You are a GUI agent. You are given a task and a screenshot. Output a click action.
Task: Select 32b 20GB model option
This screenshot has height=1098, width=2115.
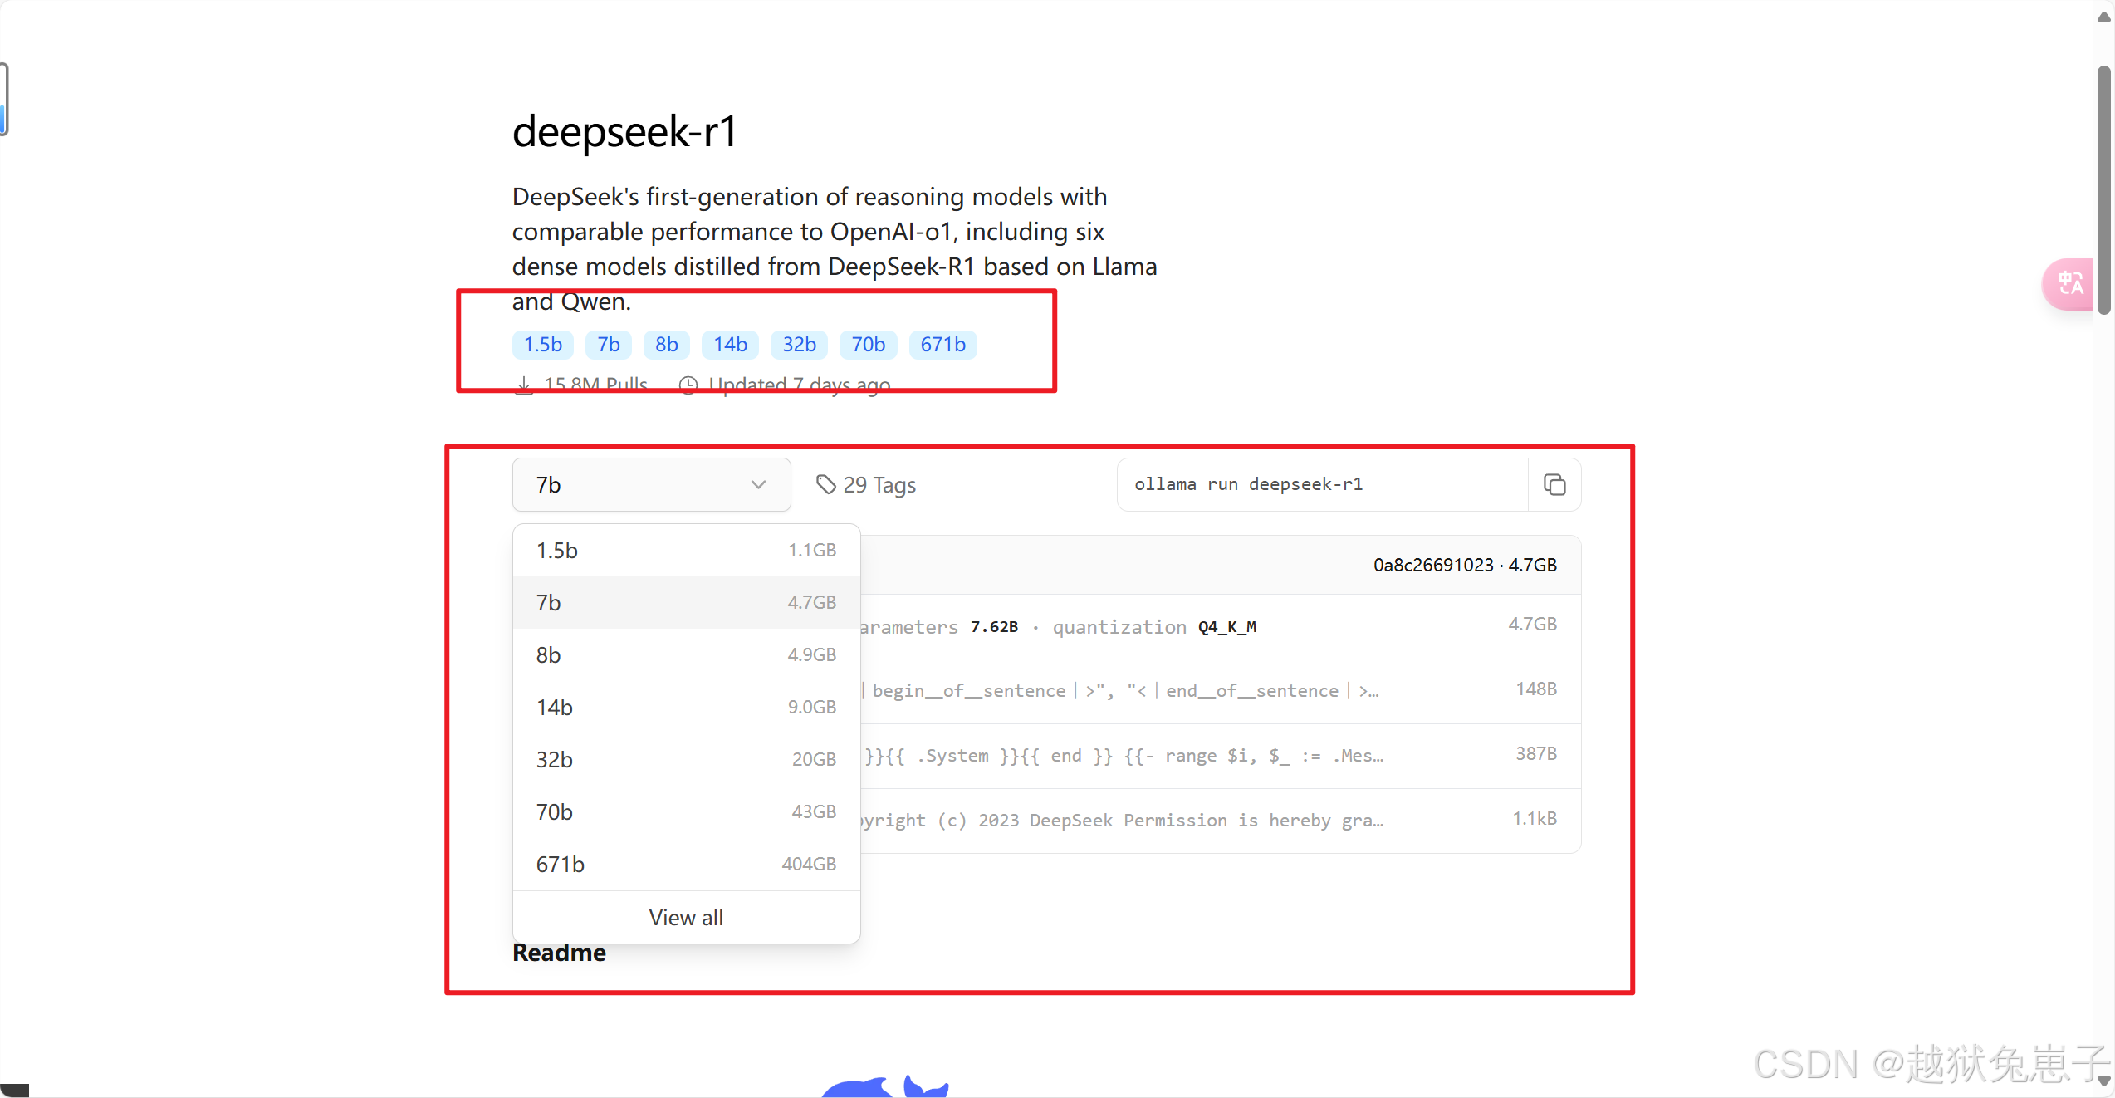pos(686,760)
